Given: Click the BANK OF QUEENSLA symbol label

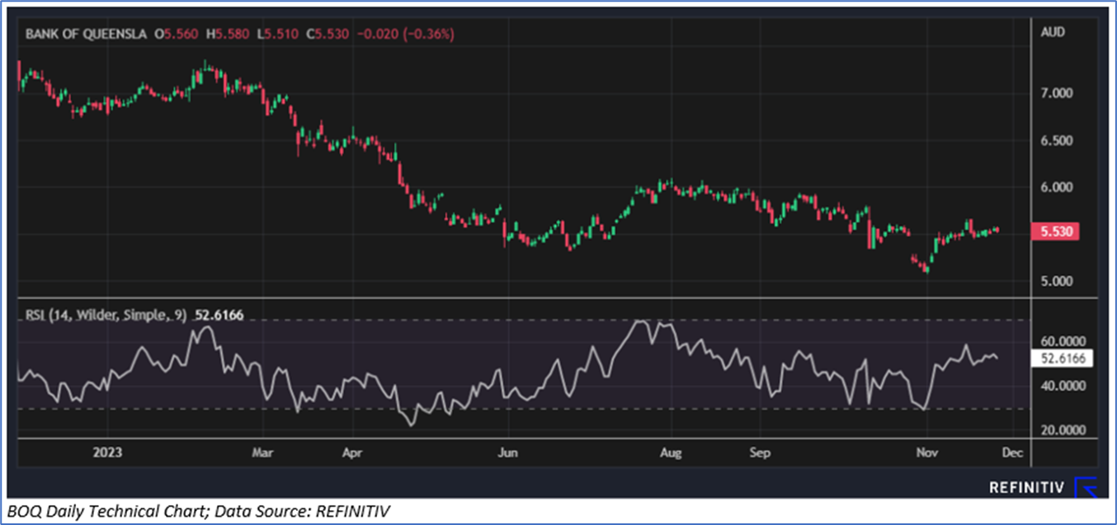Looking at the screenshot, I should click(x=87, y=35).
